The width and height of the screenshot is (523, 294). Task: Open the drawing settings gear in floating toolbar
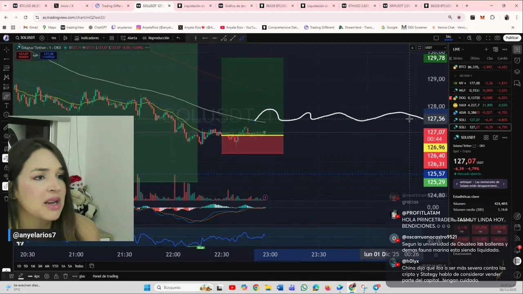pos(47,276)
